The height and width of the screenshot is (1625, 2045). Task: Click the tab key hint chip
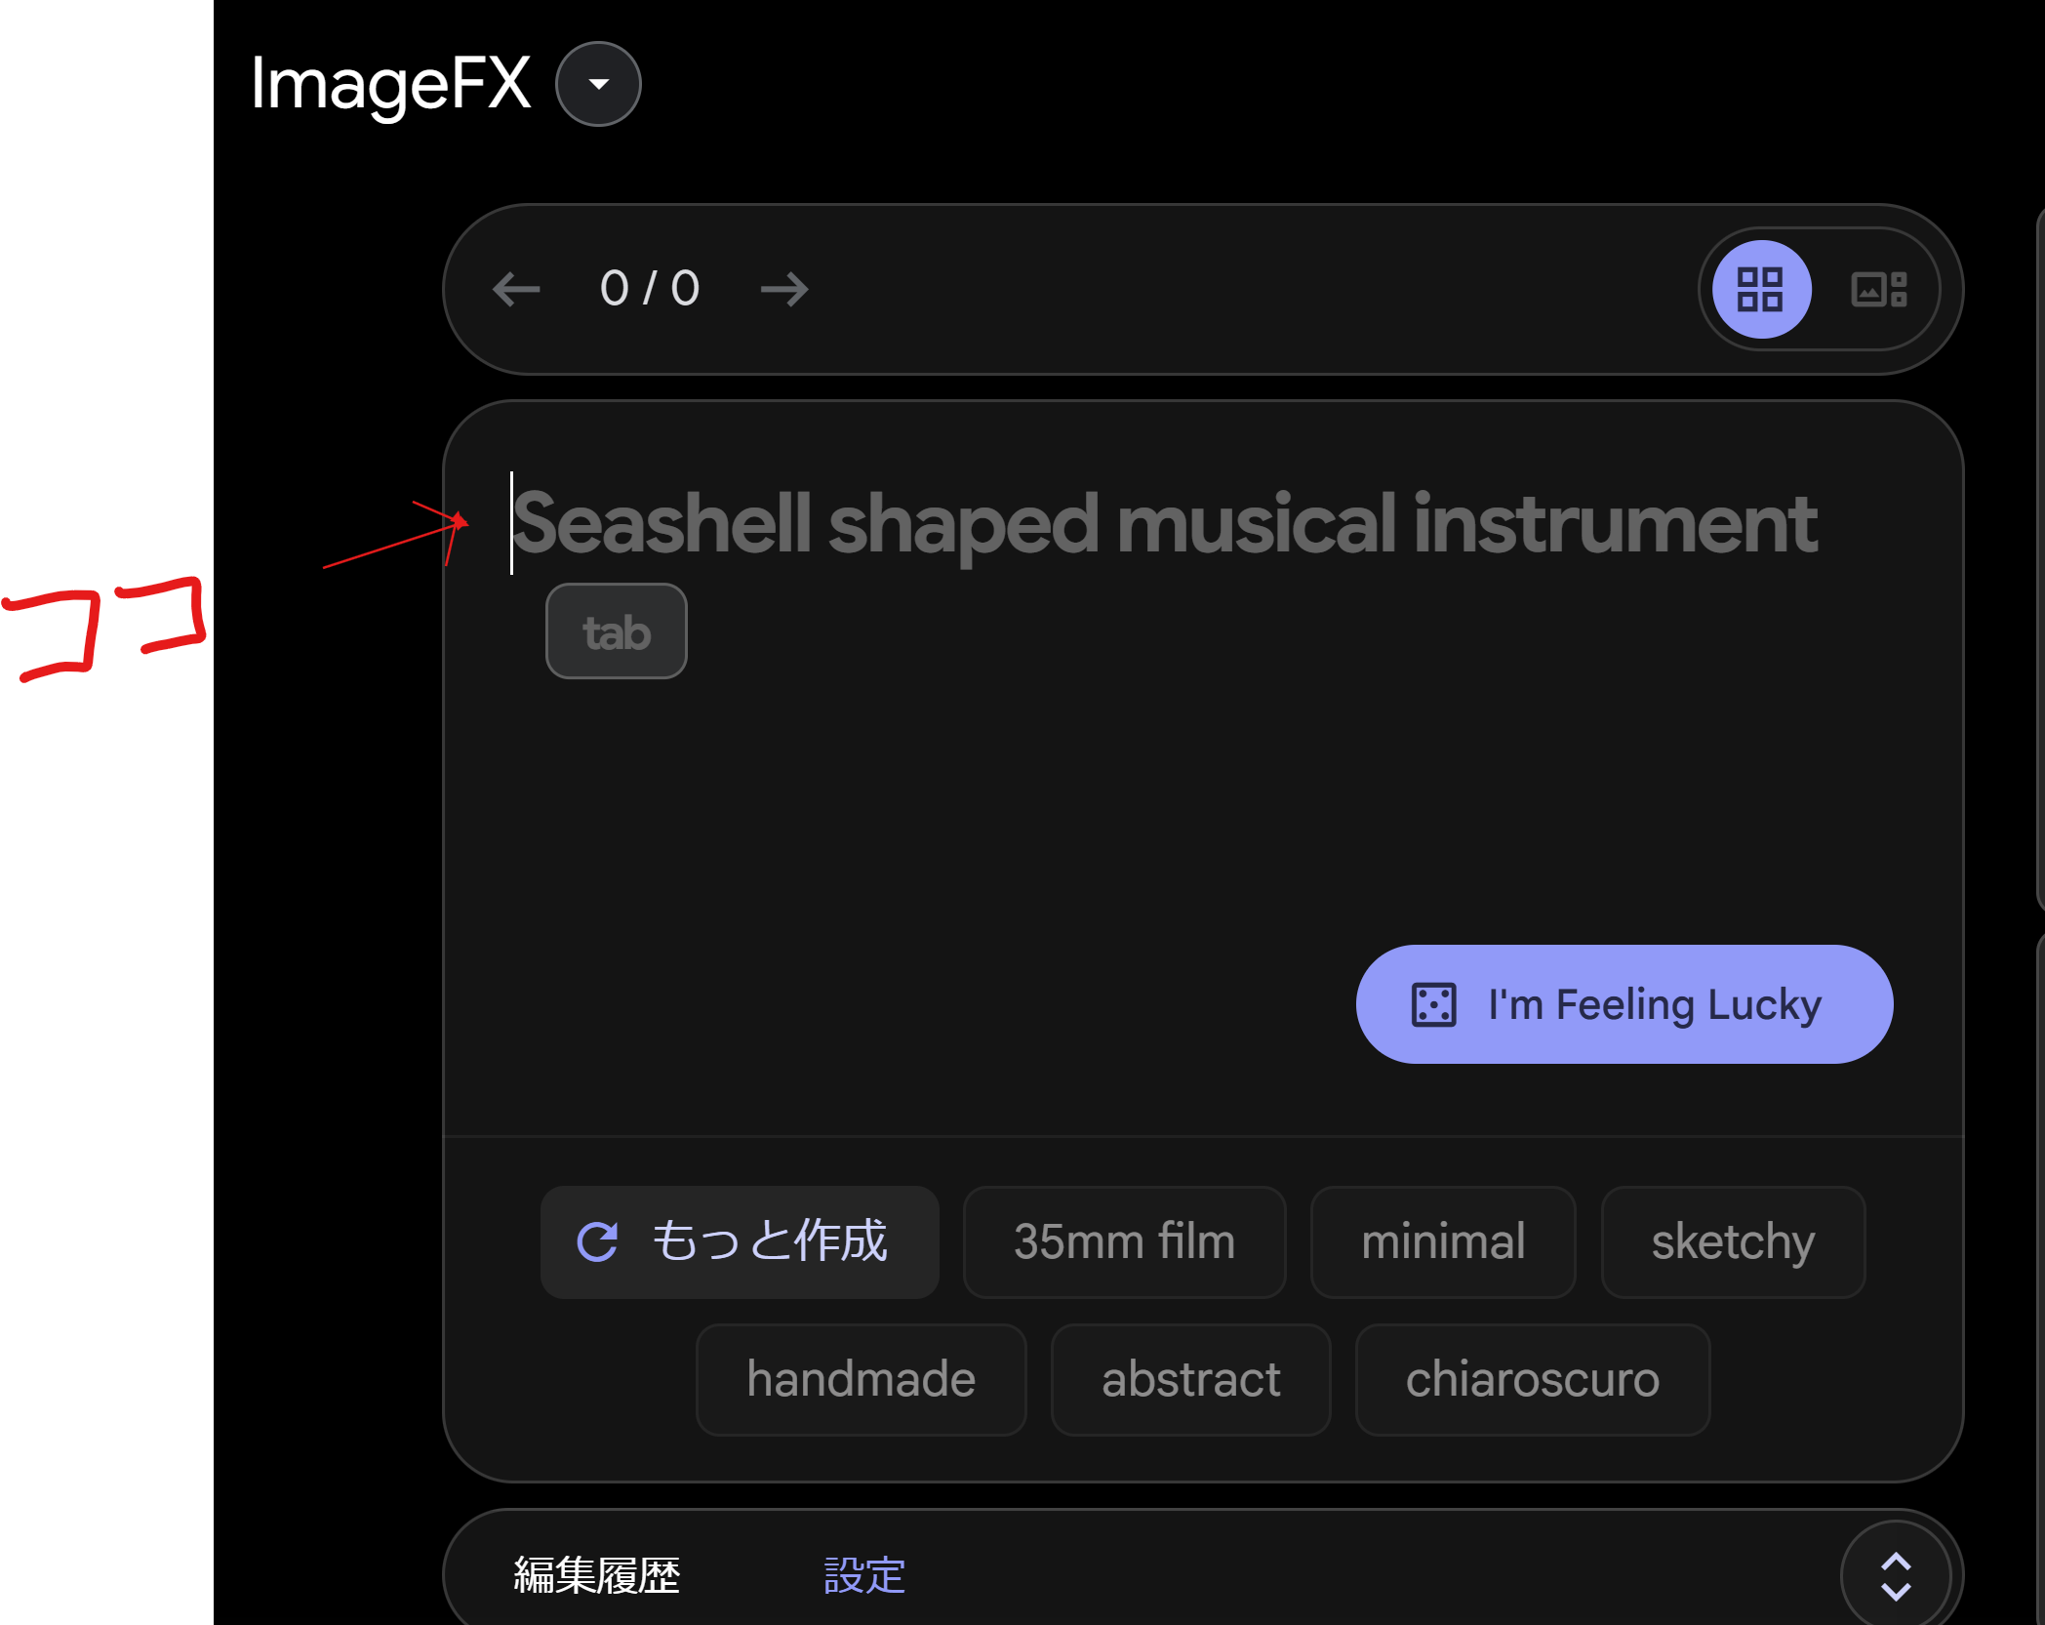tap(616, 631)
